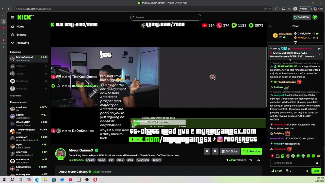The image size is (325, 183).
Task: Open OBS Studio from the taskbar
Action: pyautogui.click(x=87, y=180)
